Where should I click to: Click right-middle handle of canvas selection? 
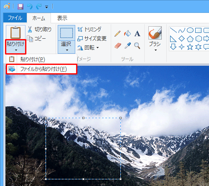(x=120, y=149)
